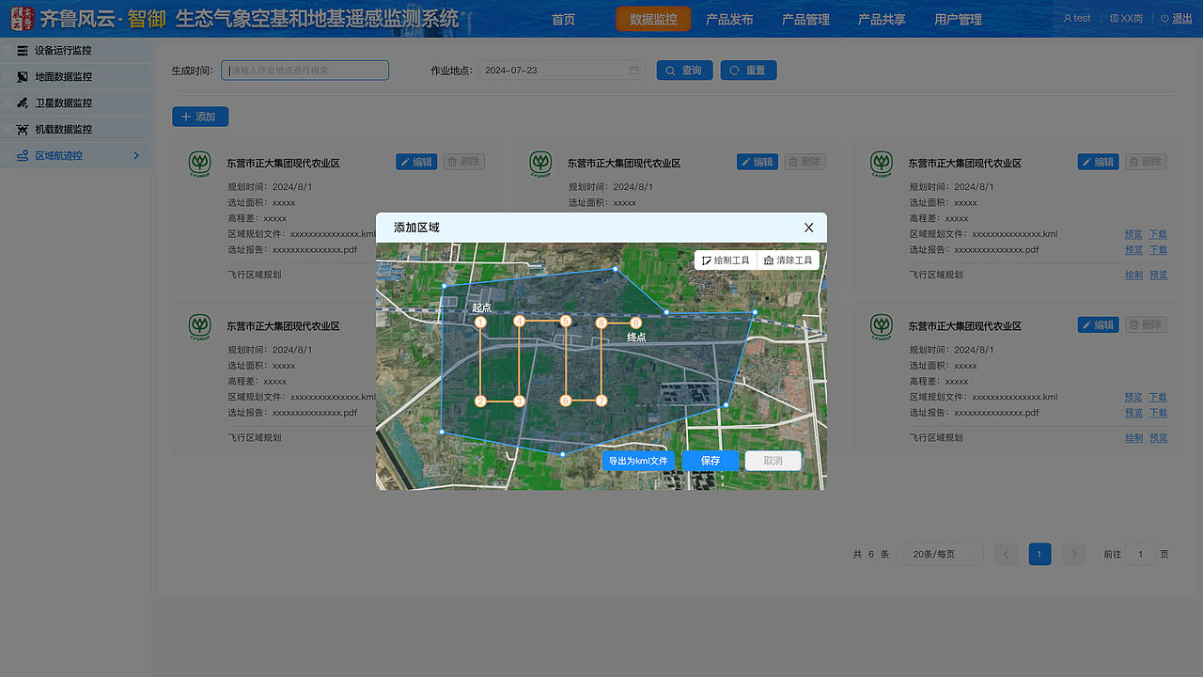Click waypoint 8 on the flight route
1203x677 pixels.
601,323
